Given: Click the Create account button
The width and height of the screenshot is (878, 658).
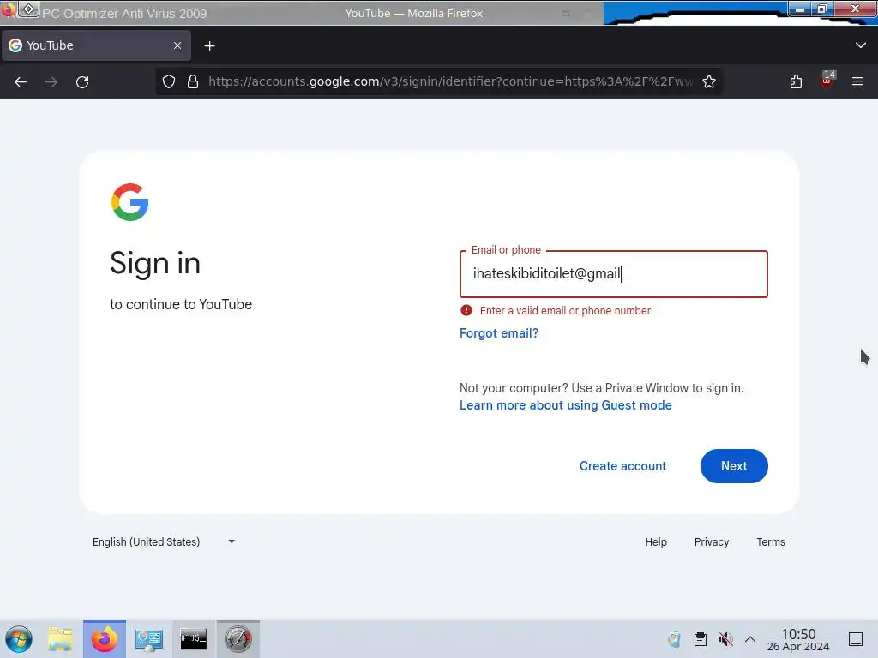Looking at the screenshot, I should tap(622, 466).
